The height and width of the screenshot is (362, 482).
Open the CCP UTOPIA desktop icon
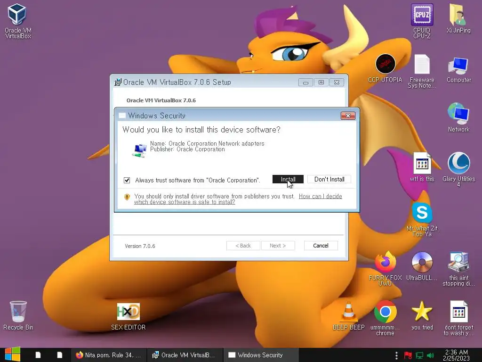pos(385,68)
